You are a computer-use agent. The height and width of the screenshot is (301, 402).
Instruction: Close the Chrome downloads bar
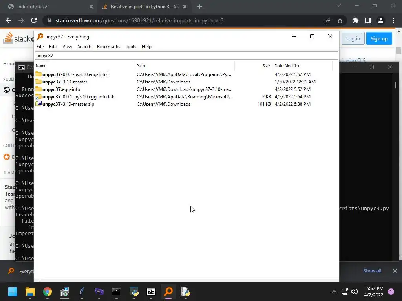click(395, 271)
